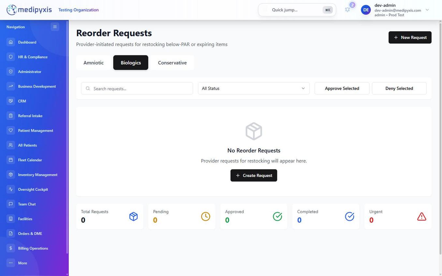Screen dimensions: 442x276
Task: Click the sidebar vertical scrollbar
Action: tap(67, 137)
